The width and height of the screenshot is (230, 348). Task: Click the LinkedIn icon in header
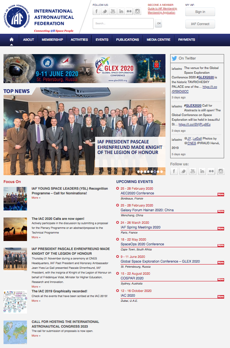(121, 11)
